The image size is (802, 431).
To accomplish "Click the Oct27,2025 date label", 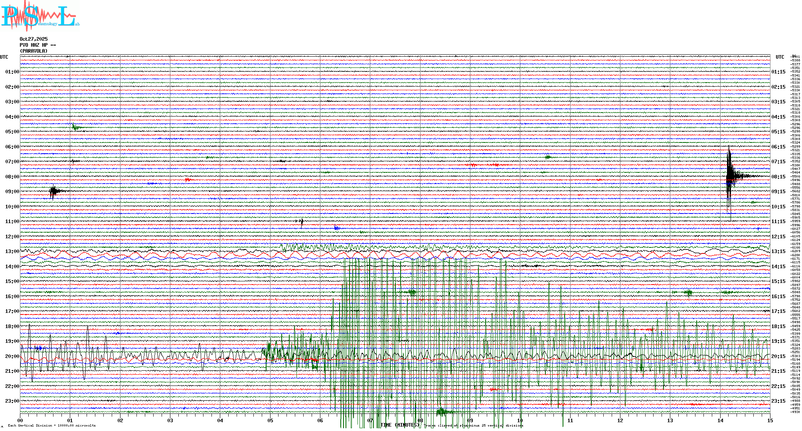I will click(x=34, y=39).
